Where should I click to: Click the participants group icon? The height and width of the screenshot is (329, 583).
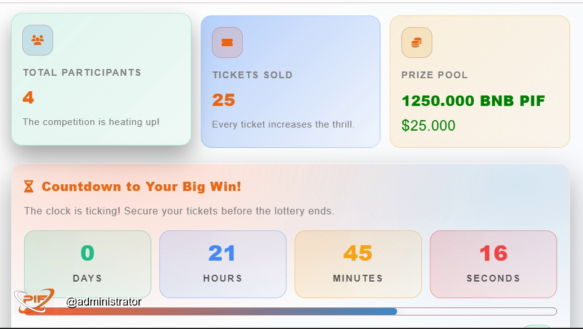click(38, 40)
